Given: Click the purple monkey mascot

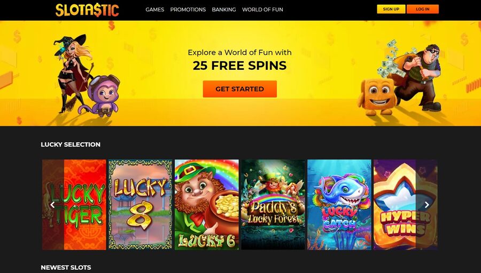Looking at the screenshot, I should (103, 97).
